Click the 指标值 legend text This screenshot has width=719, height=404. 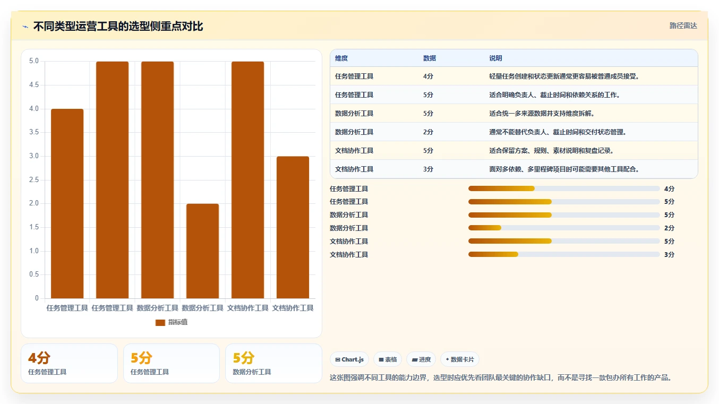click(178, 322)
